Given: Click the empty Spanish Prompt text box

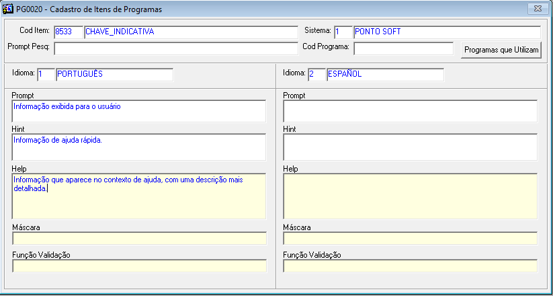Looking at the screenshot, I should tap(411, 111).
